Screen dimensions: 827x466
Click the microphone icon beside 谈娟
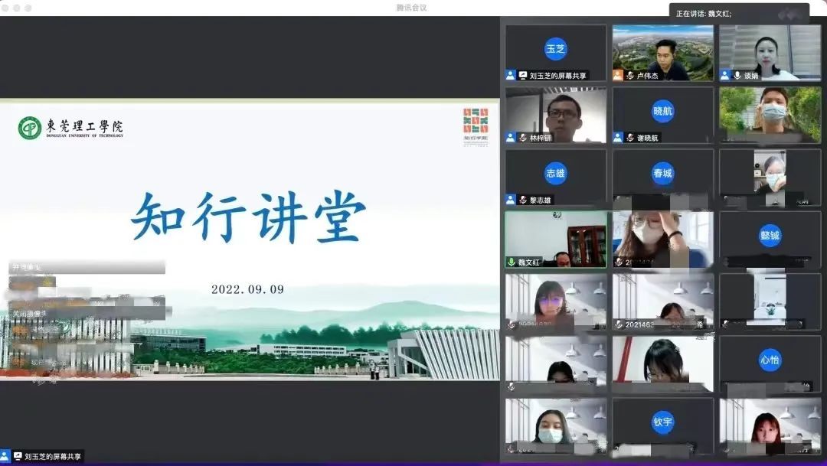[737, 76]
